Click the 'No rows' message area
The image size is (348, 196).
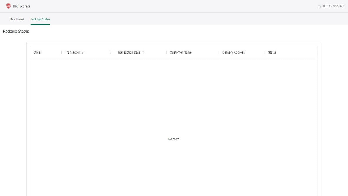[173, 139]
